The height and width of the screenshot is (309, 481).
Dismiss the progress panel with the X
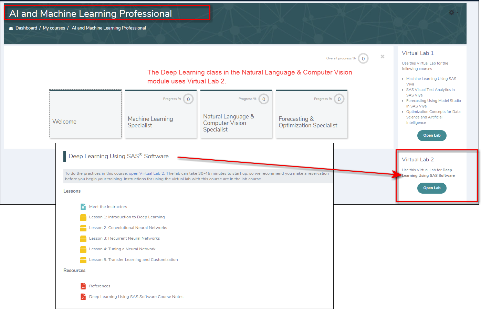click(x=382, y=56)
